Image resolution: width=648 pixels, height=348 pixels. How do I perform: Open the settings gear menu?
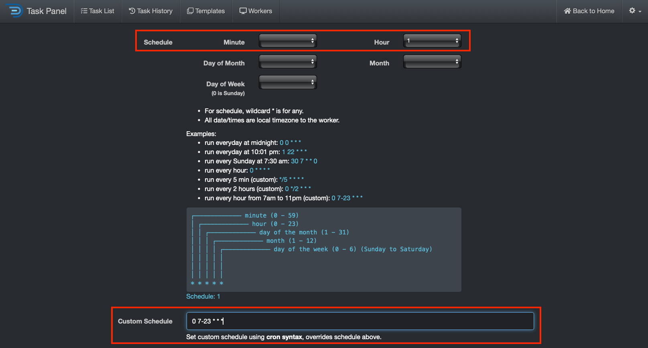[635, 11]
